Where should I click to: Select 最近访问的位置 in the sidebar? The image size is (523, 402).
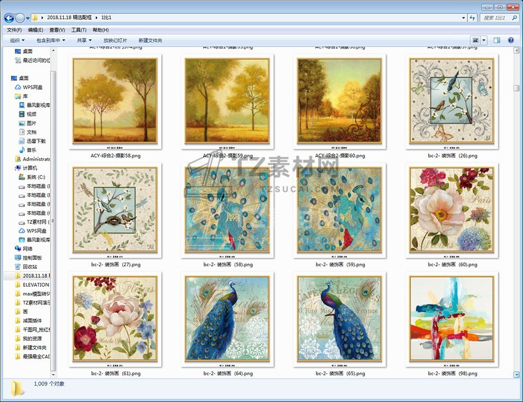click(x=32, y=61)
